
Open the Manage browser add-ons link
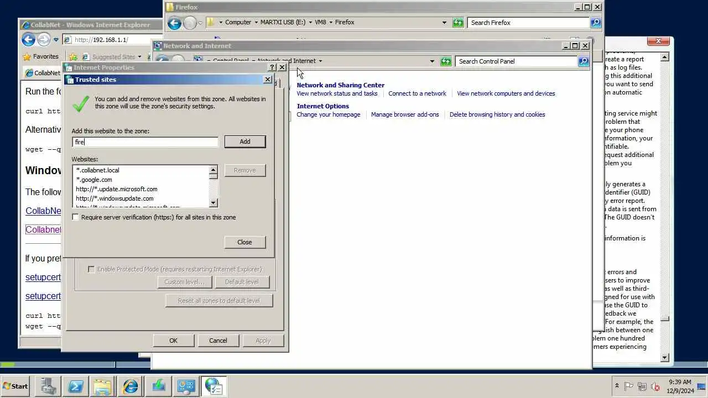pyautogui.click(x=405, y=114)
